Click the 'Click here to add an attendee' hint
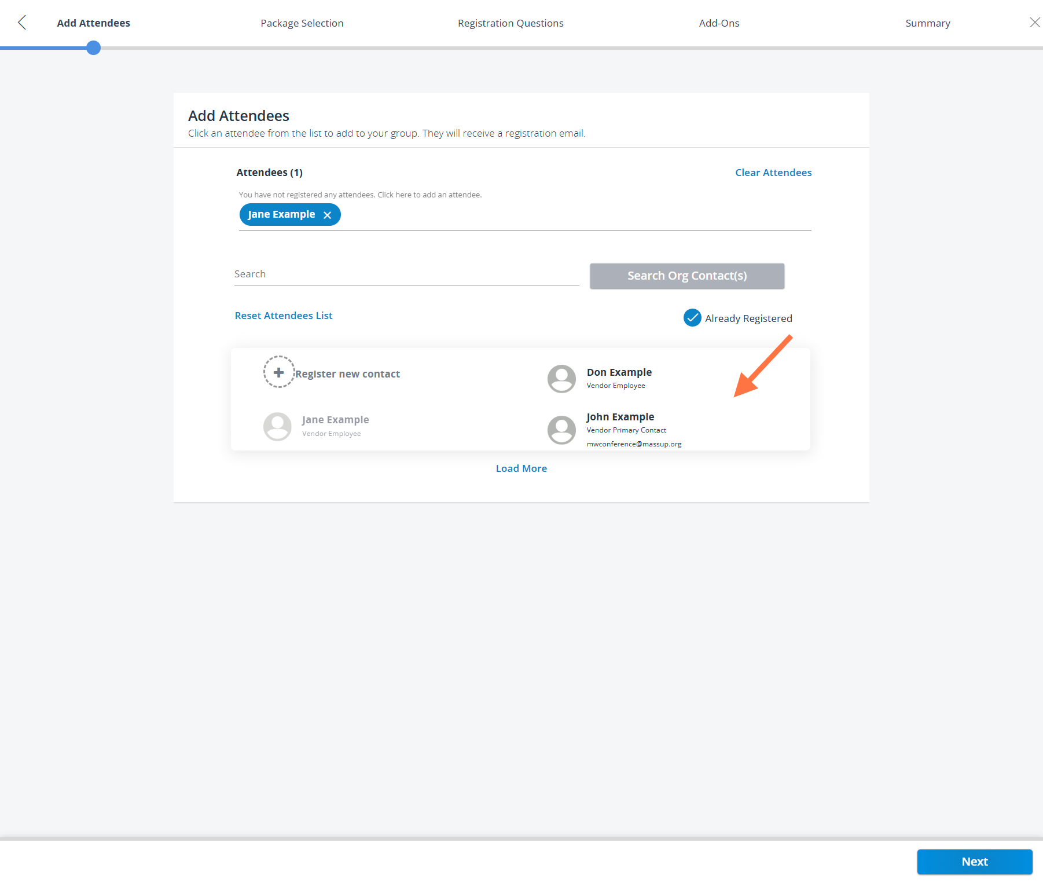Image resolution: width=1043 pixels, height=883 pixels. (x=429, y=195)
